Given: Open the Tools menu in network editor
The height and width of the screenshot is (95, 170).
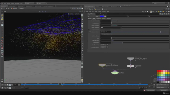Looking at the screenshot, I should [x=100, y=12].
